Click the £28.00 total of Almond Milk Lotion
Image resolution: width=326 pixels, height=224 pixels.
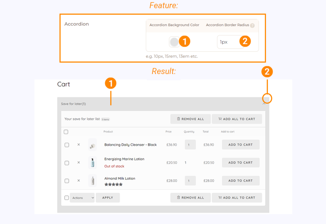209,181
